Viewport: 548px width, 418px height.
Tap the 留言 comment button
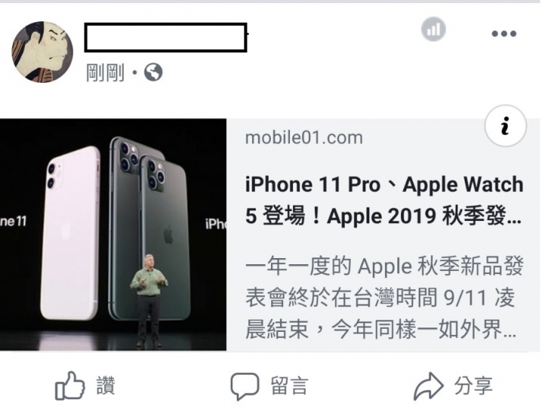coord(289,386)
